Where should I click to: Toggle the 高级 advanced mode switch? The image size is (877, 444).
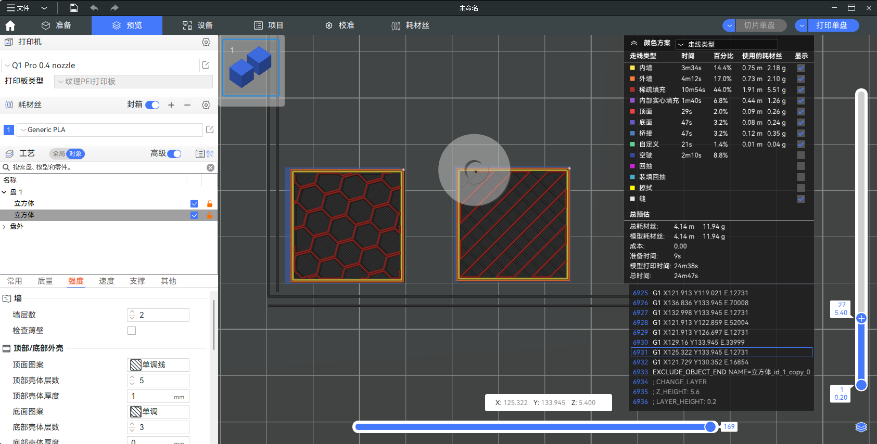(174, 154)
